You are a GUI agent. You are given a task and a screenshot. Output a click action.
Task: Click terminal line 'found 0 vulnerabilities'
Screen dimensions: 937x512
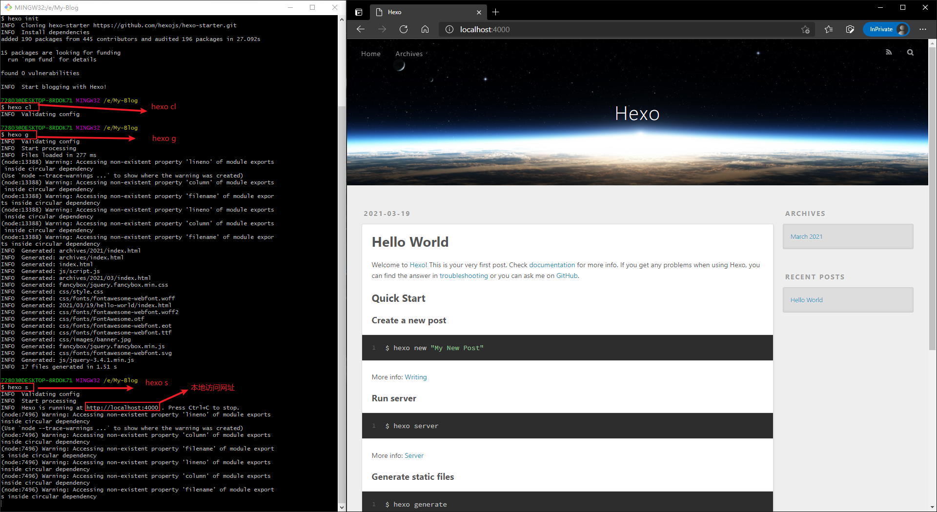click(40, 73)
